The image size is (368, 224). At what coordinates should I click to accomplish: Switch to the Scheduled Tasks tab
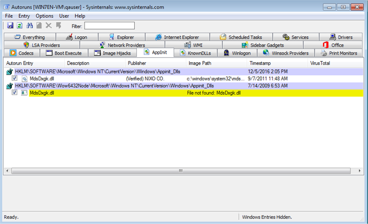[x=241, y=37]
